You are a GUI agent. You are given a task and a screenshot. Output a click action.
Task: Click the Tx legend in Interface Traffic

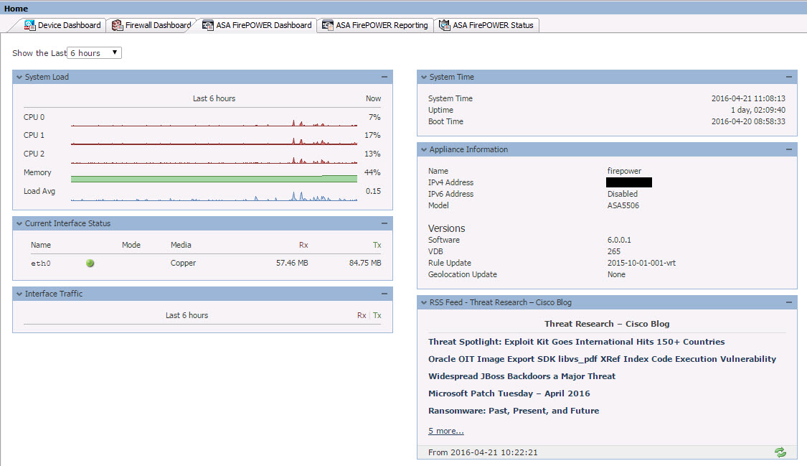point(377,314)
